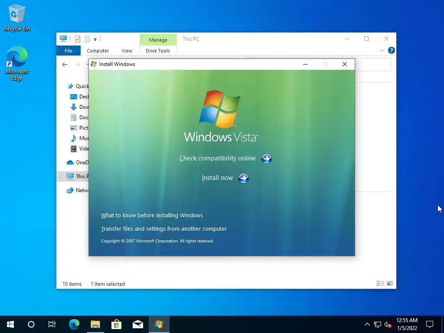Click the "10 items" status bar text
Screen dimensions: 444x333
pyautogui.click(x=72, y=284)
